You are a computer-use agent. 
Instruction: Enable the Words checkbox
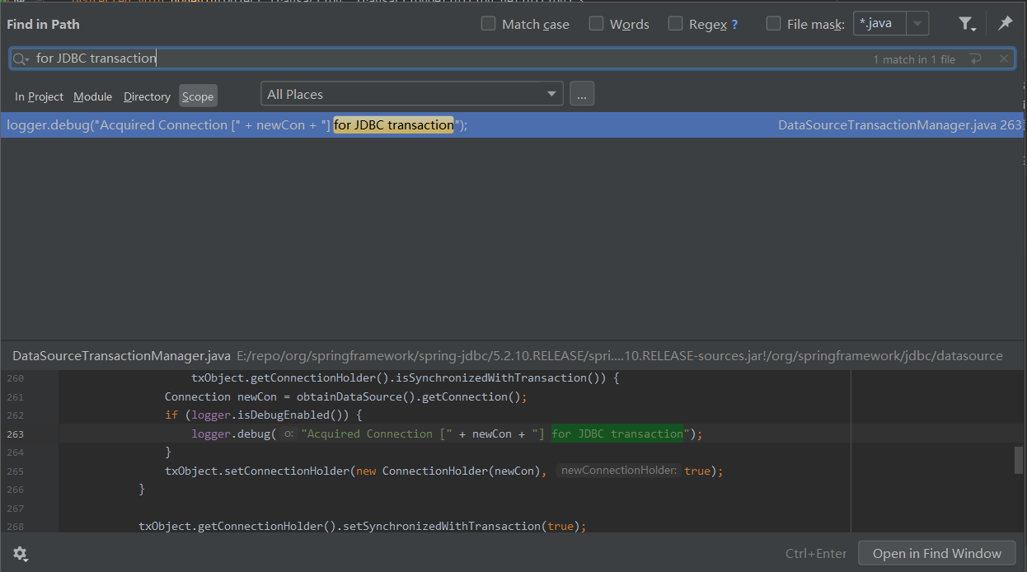click(x=597, y=23)
